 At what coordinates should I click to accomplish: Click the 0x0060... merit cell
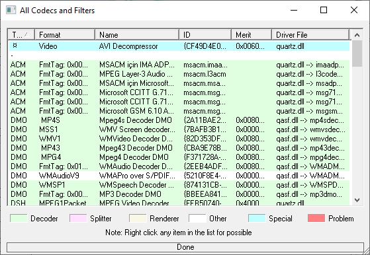(x=250, y=46)
